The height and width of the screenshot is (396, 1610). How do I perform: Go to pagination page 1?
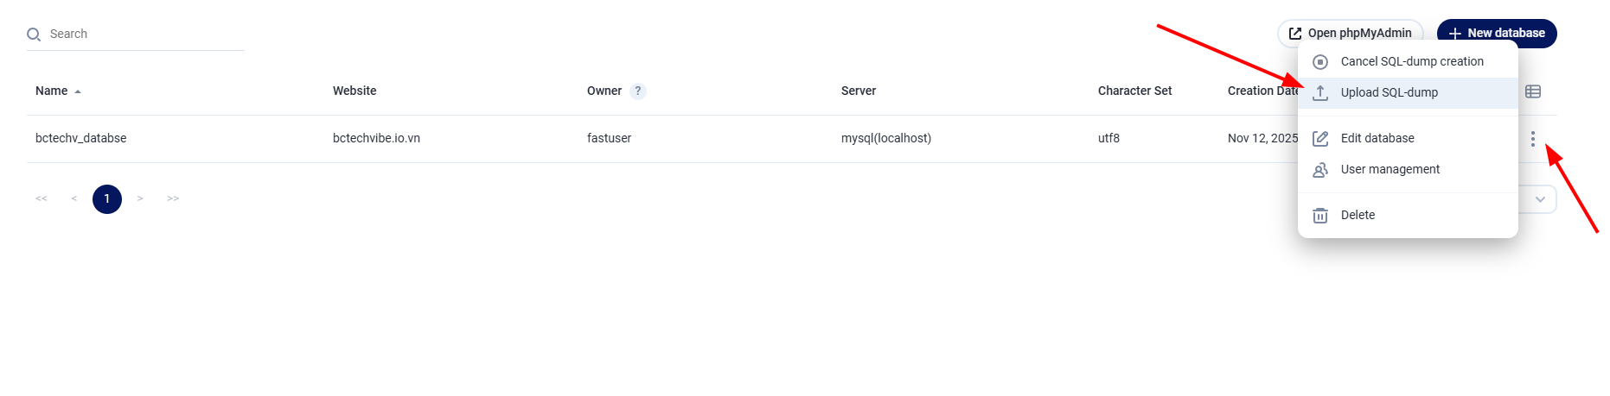(107, 199)
